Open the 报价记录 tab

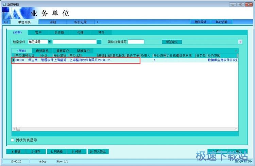coord(81,22)
